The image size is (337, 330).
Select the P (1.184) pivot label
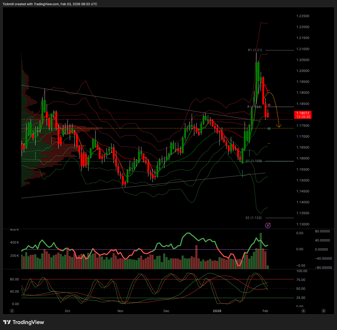click(x=254, y=107)
